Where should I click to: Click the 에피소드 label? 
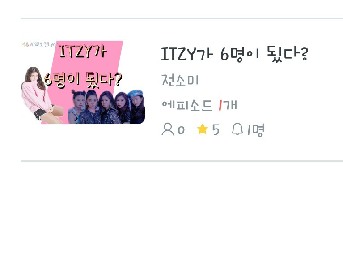point(187,105)
